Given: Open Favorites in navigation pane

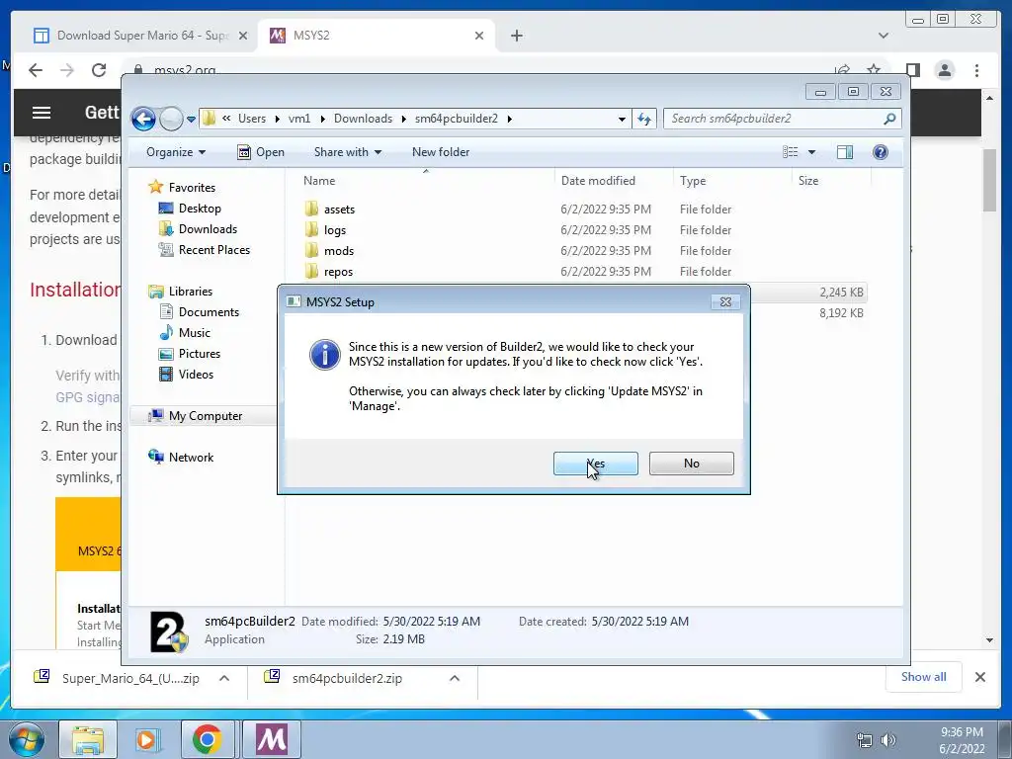Looking at the screenshot, I should [x=192, y=187].
